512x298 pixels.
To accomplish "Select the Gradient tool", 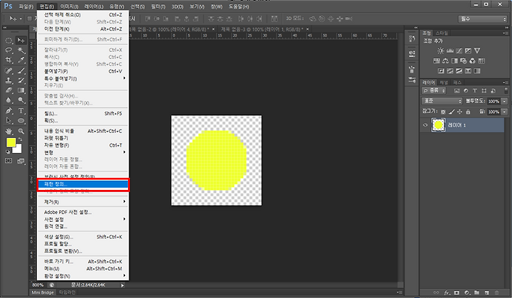I will [21, 90].
